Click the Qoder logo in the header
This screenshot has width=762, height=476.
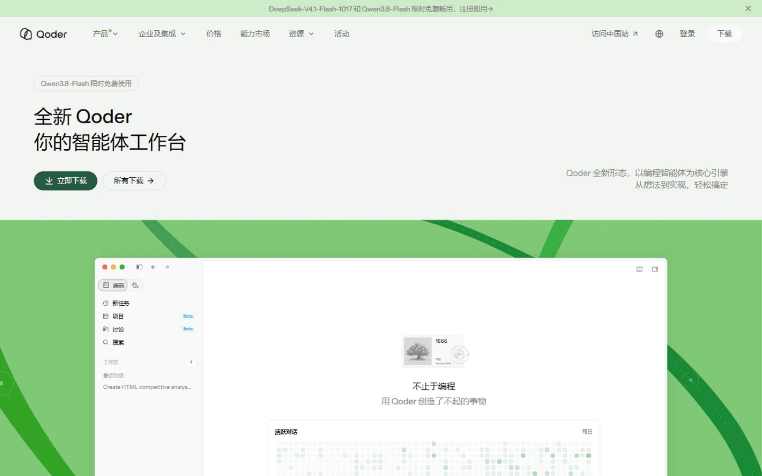pos(43,34)
